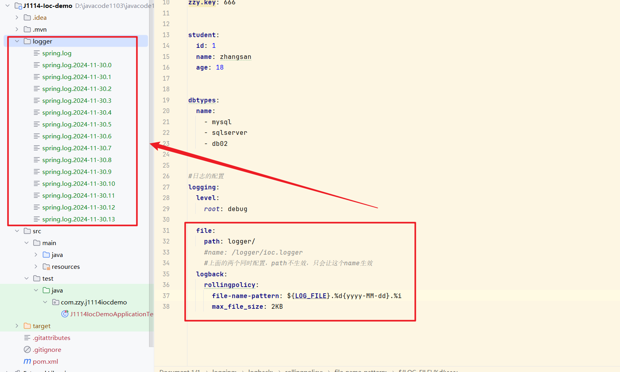Click the Maven pom.xml icon
The width and height of the screenshot is (620, 372).
coord(27,361)
